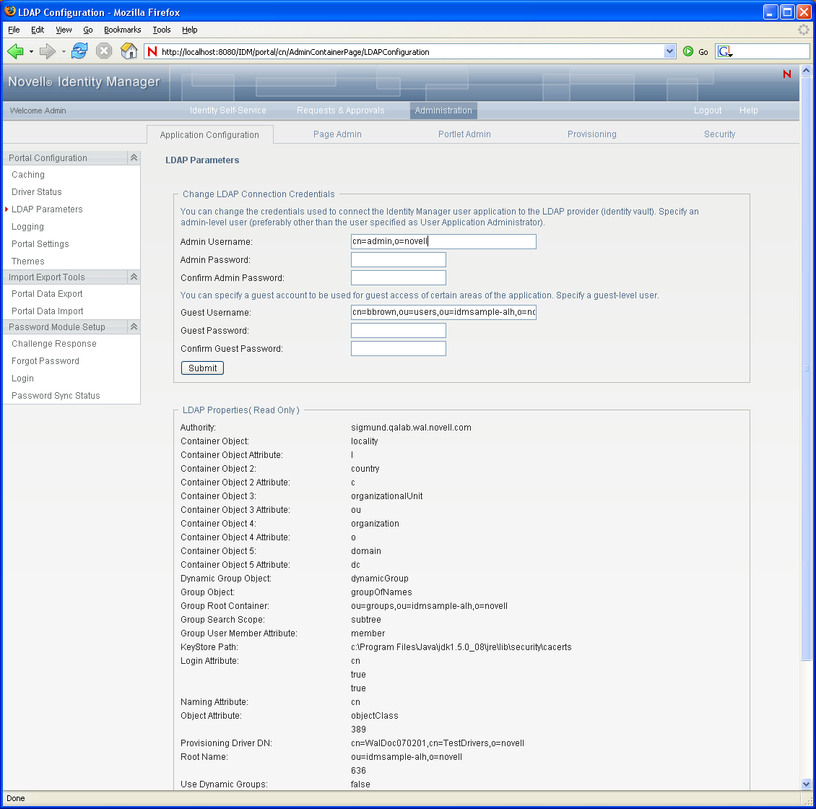The image size is (816, 809).
Task: Collapse the Import Export Tools section
Action: (134, 277)
